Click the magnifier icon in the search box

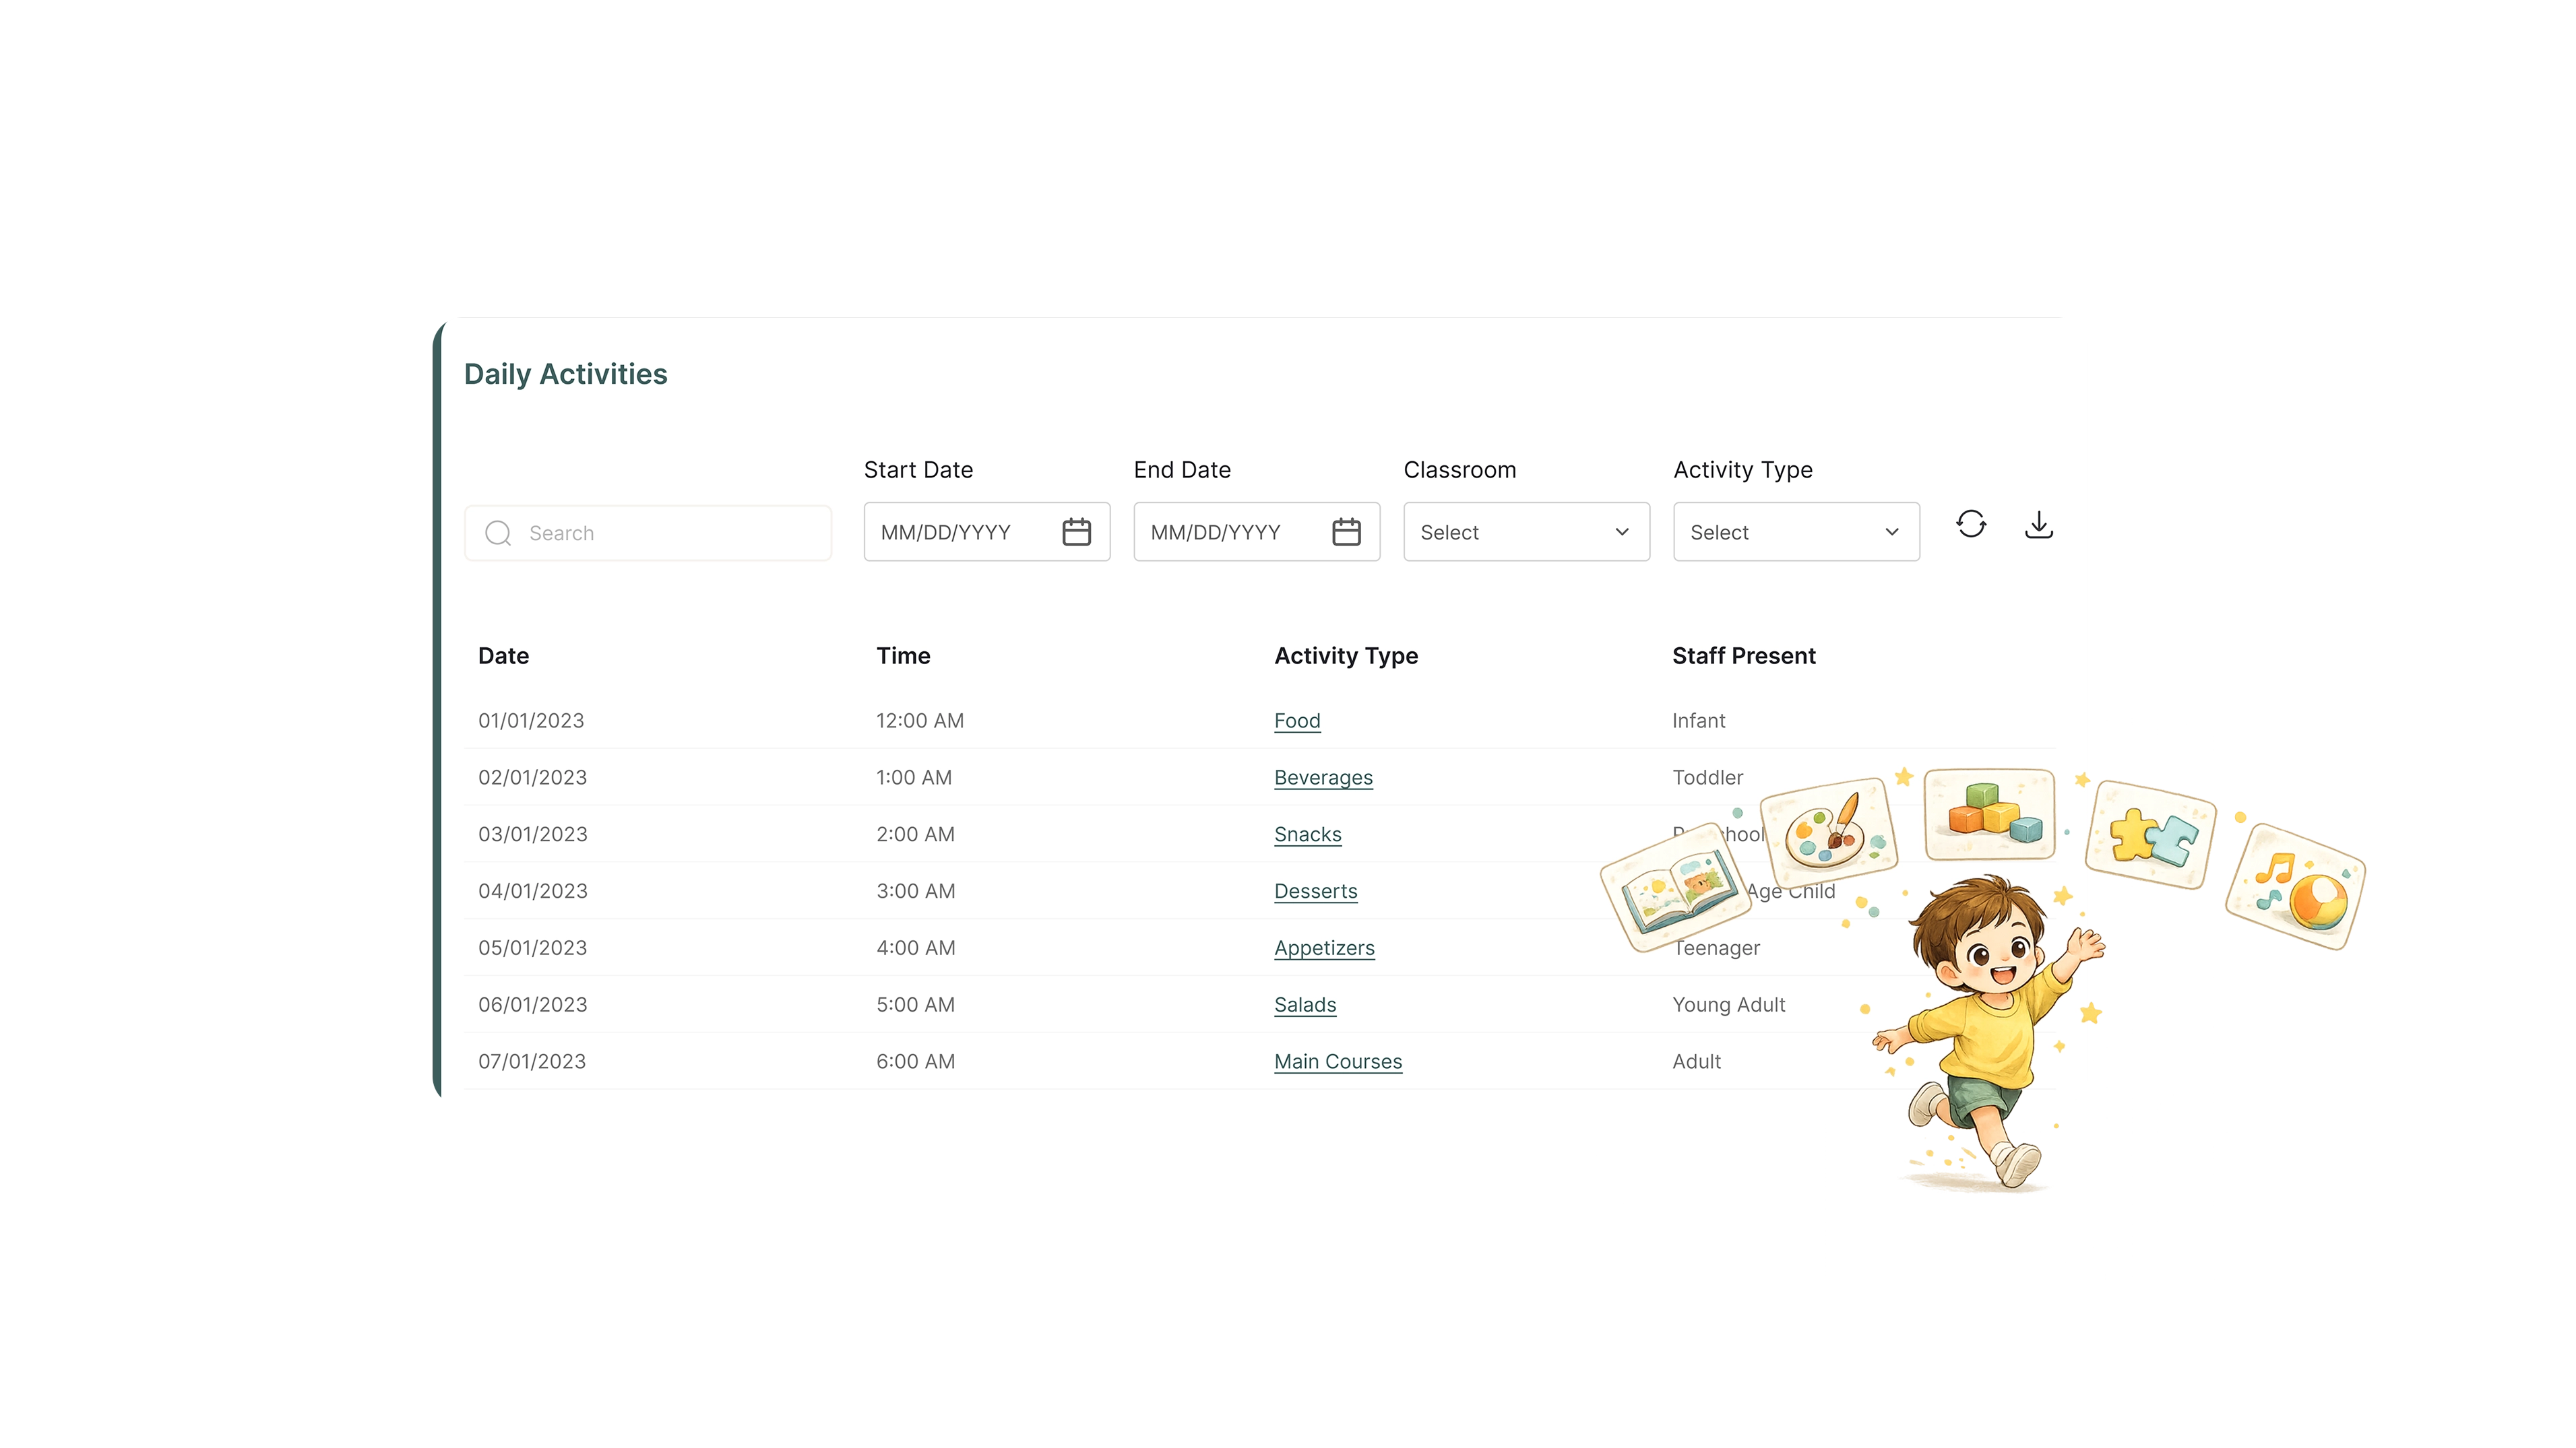498,533
